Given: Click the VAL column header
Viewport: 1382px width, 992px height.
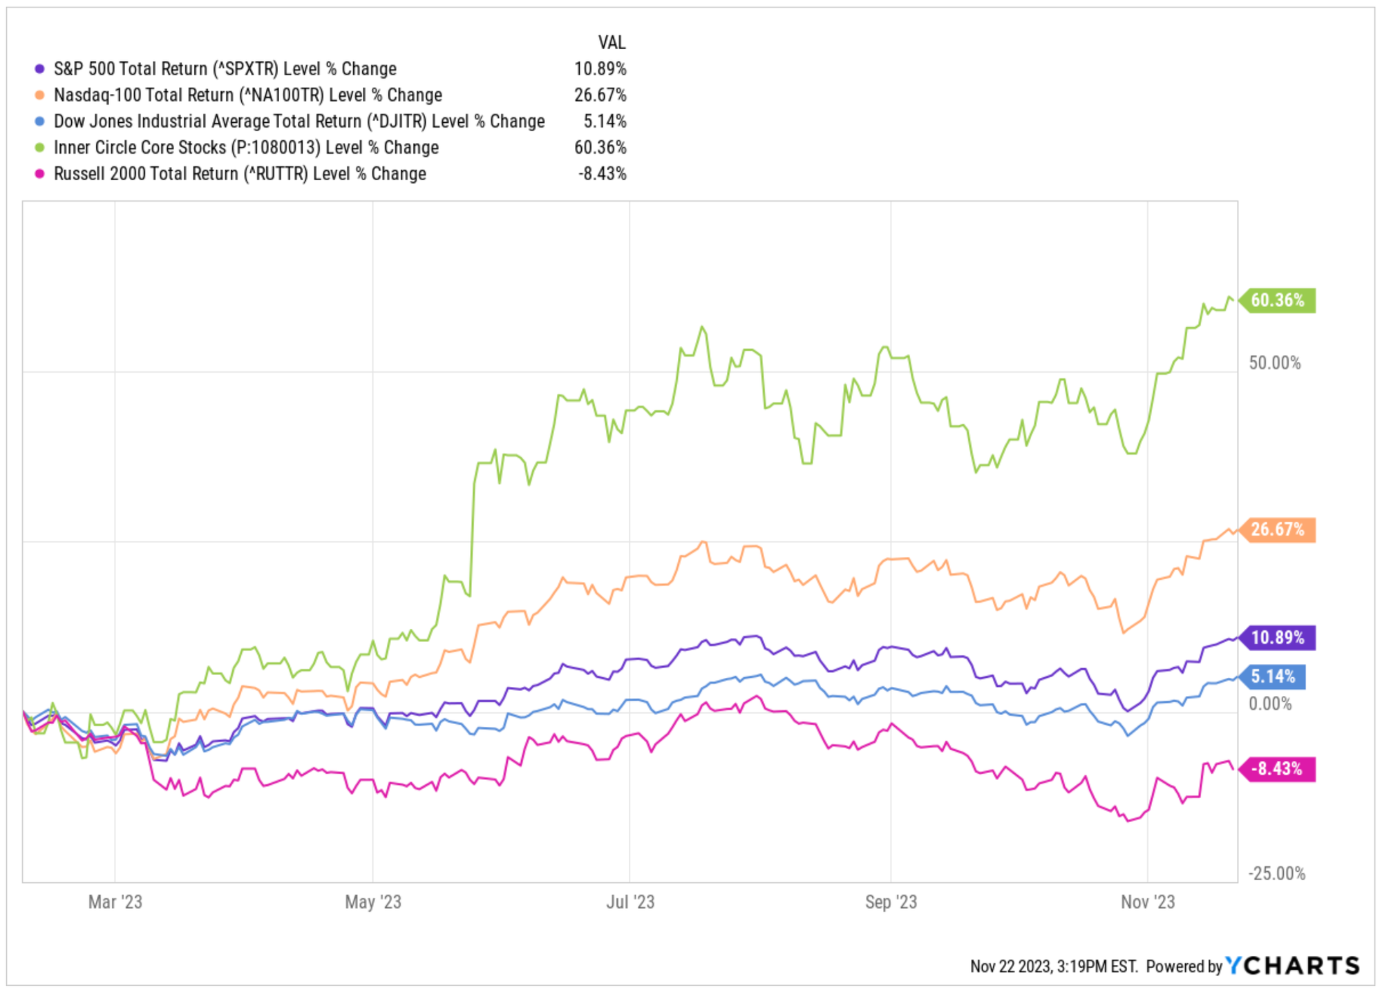Looking at the screenshot, I should (612, 43).
